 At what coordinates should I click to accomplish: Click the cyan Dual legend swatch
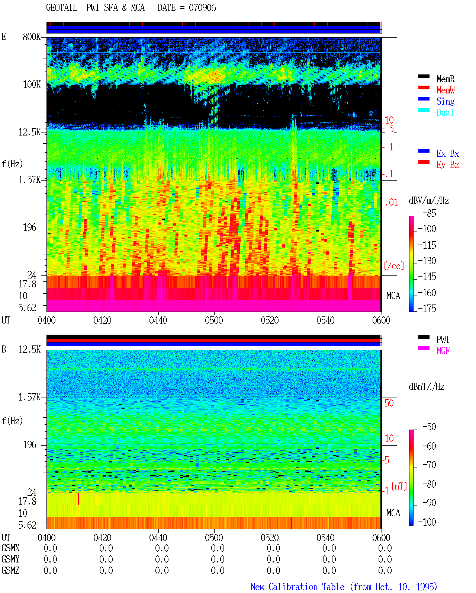click(424, 110)
